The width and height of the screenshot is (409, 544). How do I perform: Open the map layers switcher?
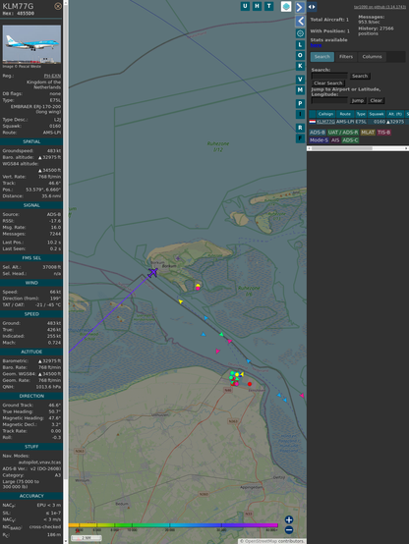286,6
